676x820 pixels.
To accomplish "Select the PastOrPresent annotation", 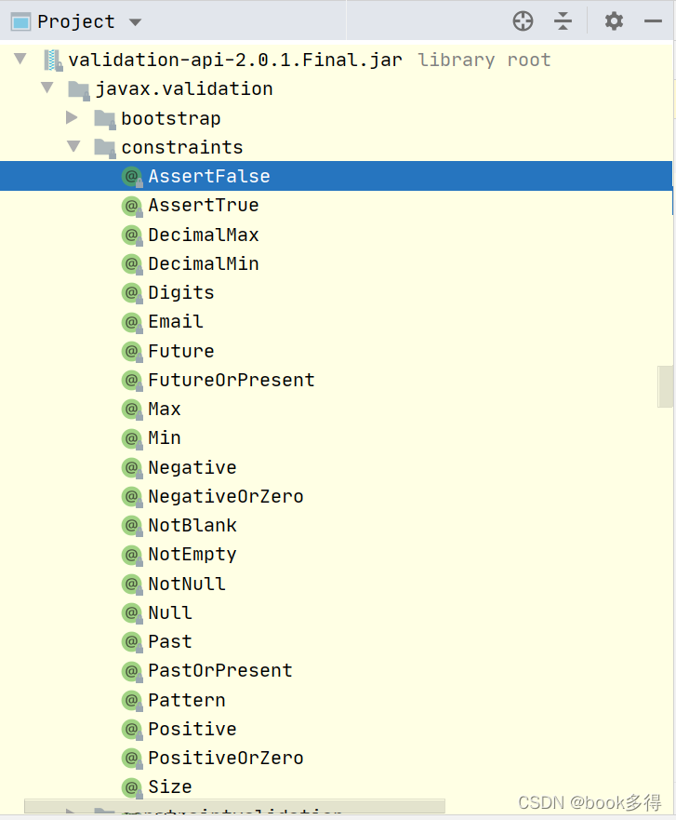I will pos(219,670).
